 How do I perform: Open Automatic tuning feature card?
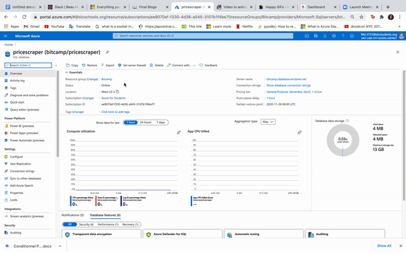point(264,234)
